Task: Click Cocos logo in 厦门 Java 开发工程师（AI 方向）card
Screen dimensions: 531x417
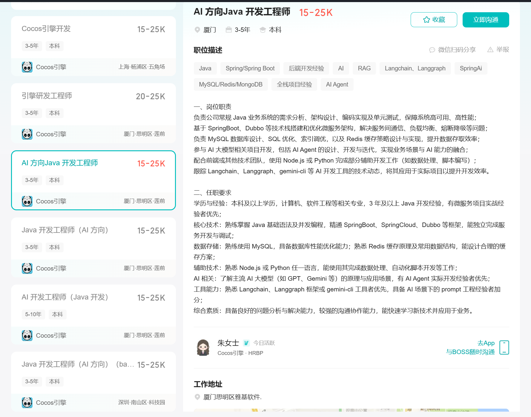Action: (27, 268)
